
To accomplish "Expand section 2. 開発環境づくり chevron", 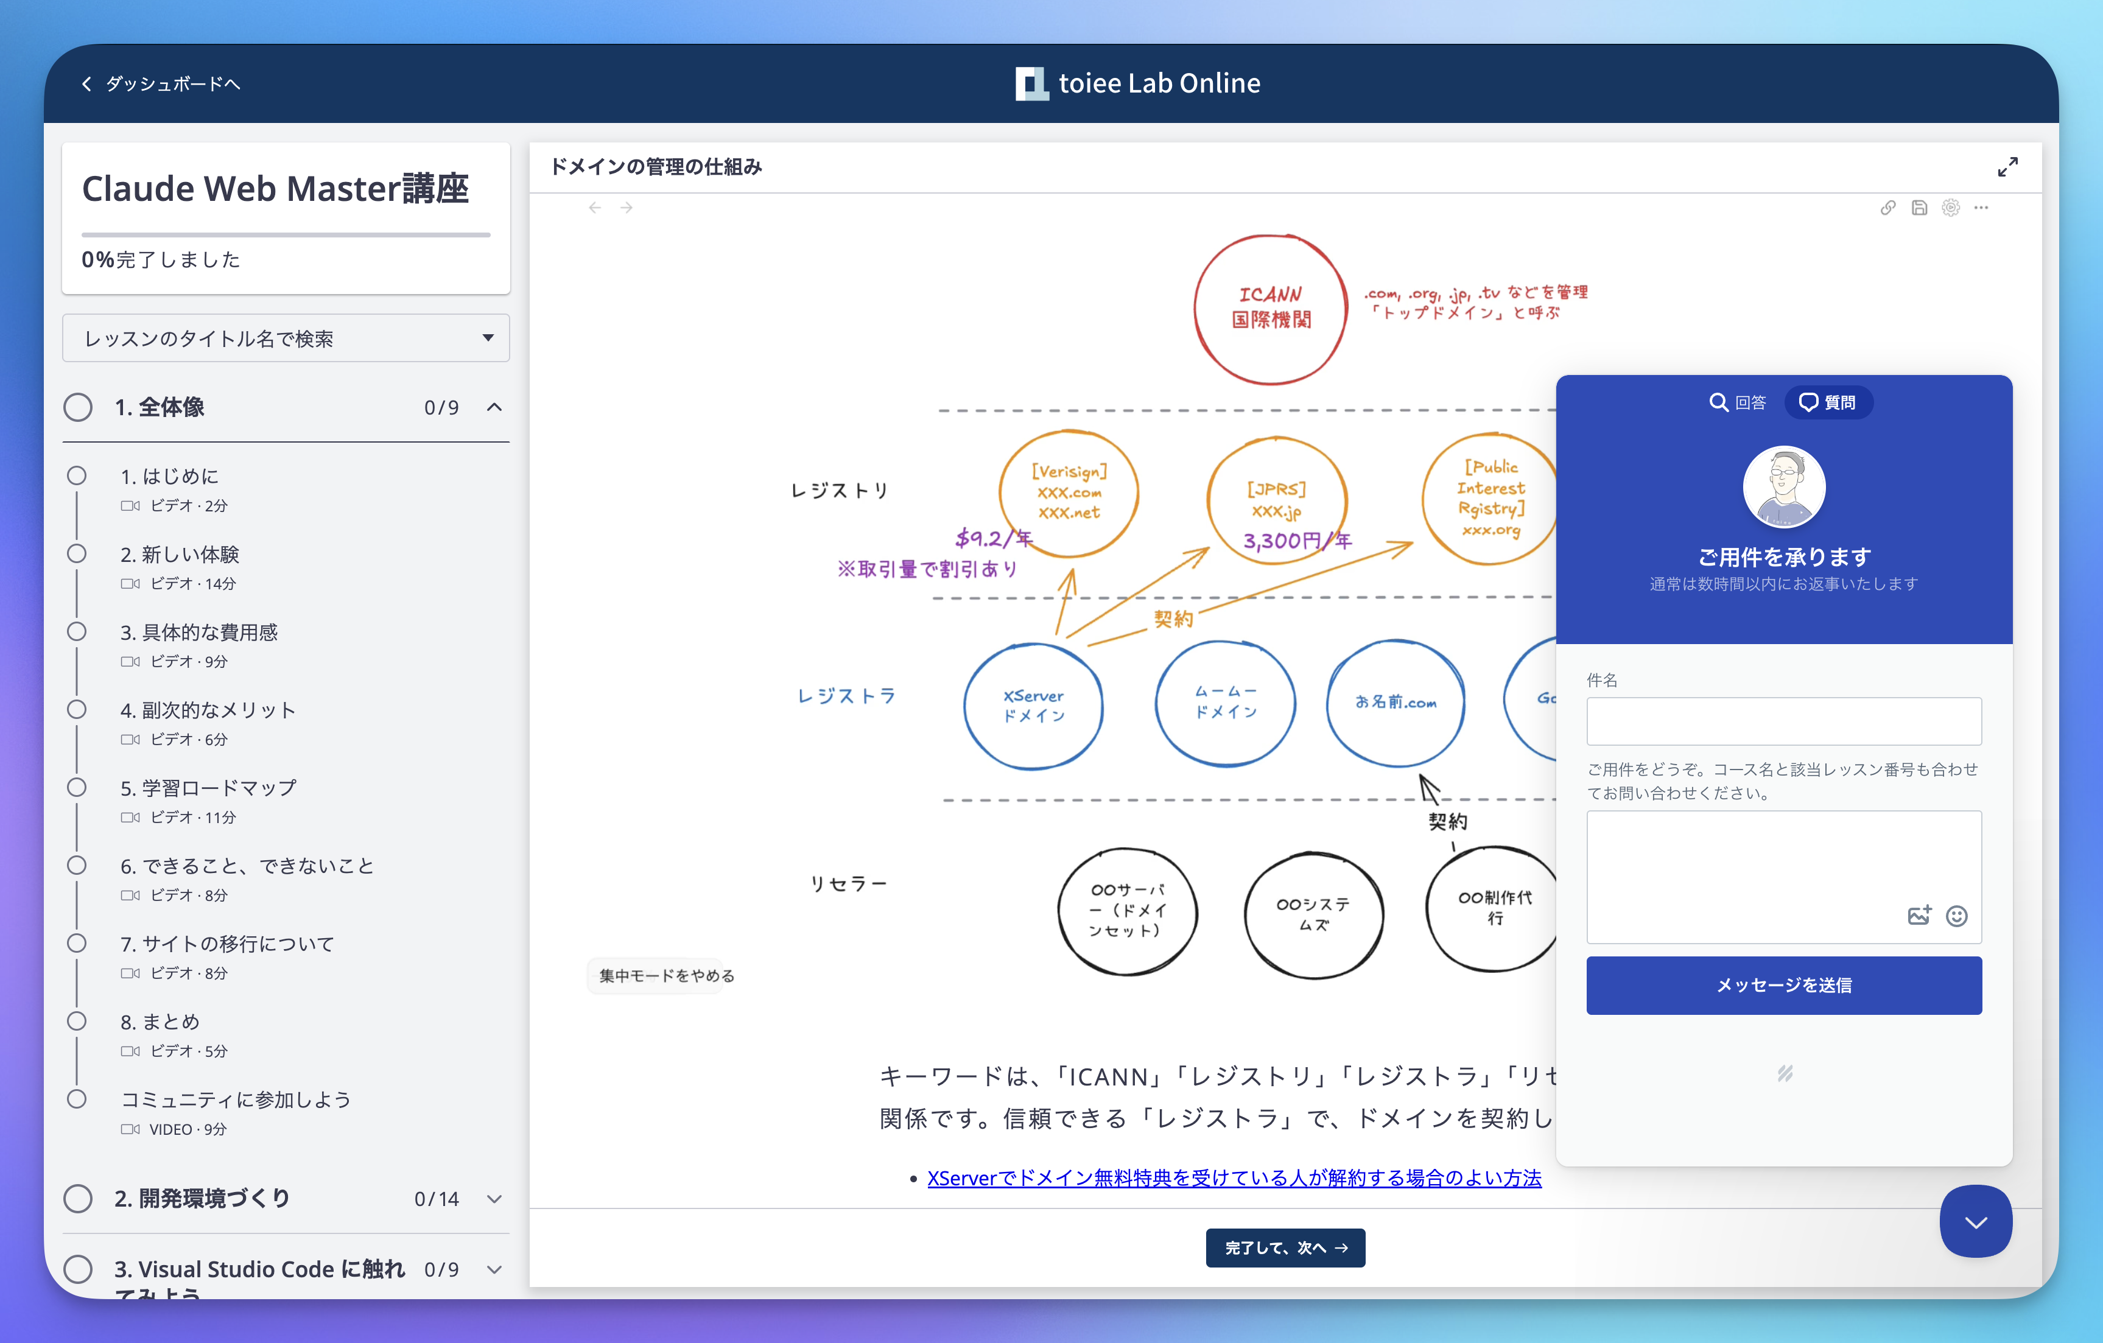I will point(494,1198).
